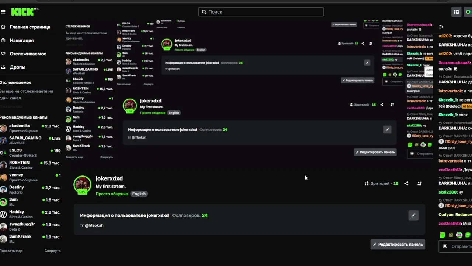This screenshot has width=472, height=266.
Task: Click the largest Зрителей - 15 viewer count
Action: pos(382,184)
